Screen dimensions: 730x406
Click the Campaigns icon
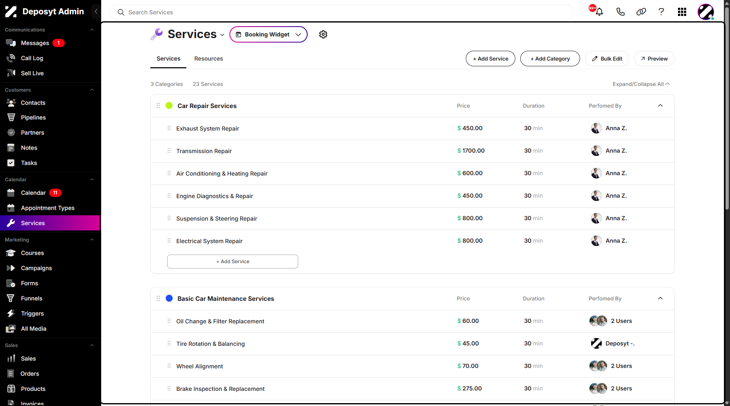coord(11,268)
